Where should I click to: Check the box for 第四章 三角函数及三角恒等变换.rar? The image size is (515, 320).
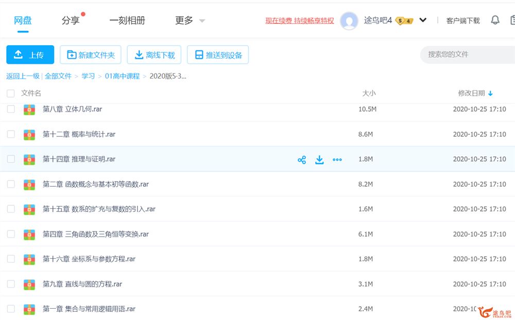(11, 234)
